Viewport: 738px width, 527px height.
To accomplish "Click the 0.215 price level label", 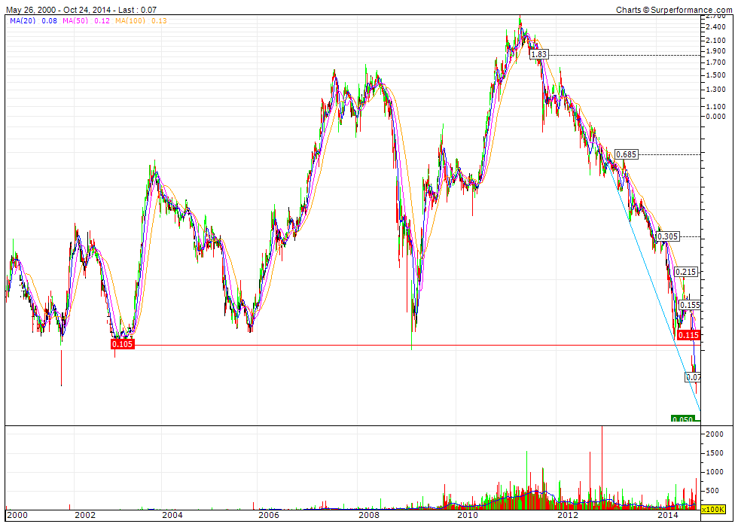I will point(686,272).
